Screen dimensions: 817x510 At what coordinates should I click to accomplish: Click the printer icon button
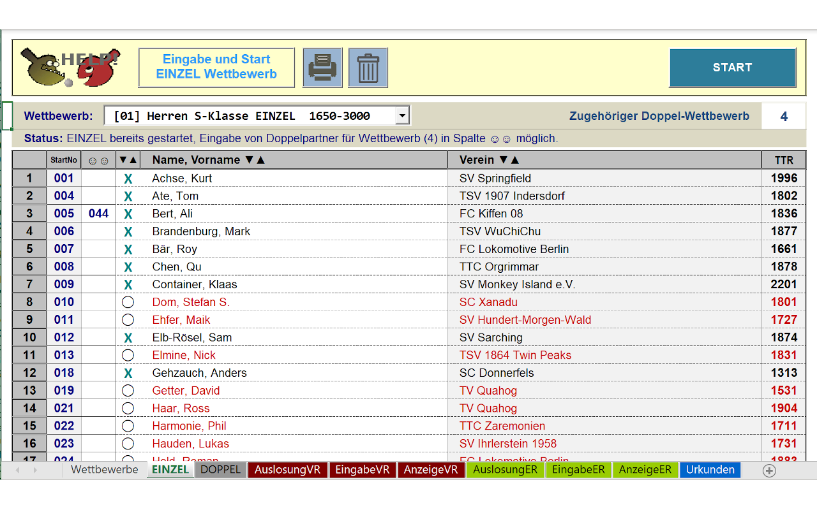click(322, 68)
